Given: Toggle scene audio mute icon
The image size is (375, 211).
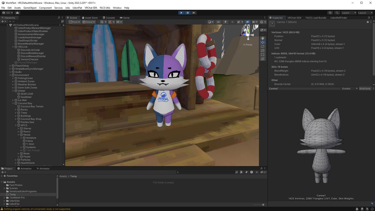Looking at the screenshot, I should pyautogui.click(x=232, y=22).
